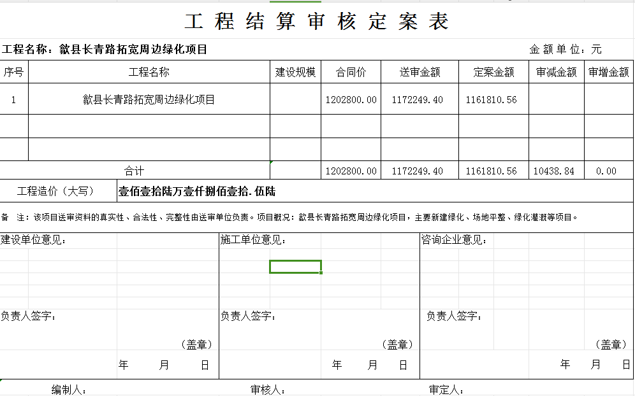Select the 审增金额 header cell
The height and width of the screenshot is (396, 635).
(608, 72)
